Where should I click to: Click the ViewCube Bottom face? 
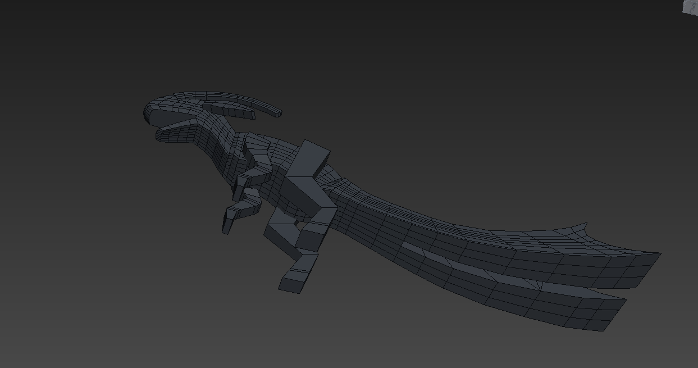tap(690, 7)
